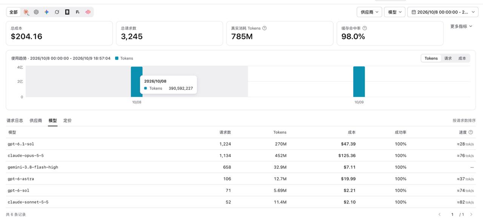Select the claude-opus-5-5 model name
The width and height of the screenshot is (483, 221).
click(x=26, y=156)
